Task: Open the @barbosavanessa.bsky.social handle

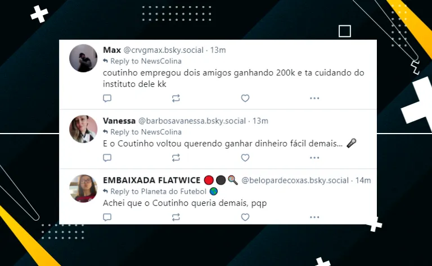Action: (192, 121)
